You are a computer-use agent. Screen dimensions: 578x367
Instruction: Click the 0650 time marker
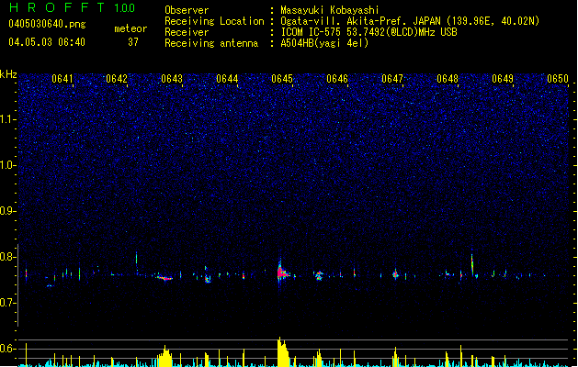click(558, 79)
